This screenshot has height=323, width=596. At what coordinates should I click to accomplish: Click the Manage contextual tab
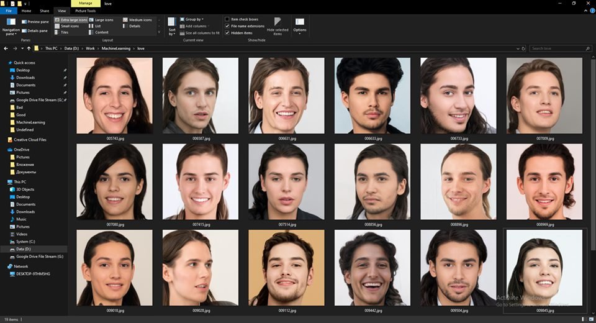coord(86,4)
